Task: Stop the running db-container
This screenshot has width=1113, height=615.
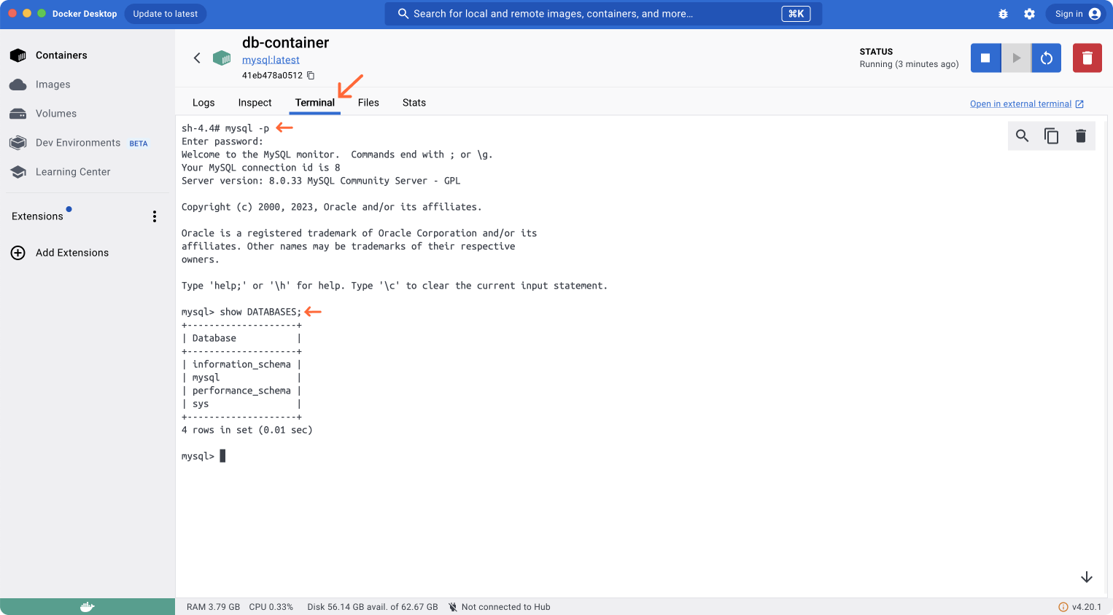Action: point(985,58)
